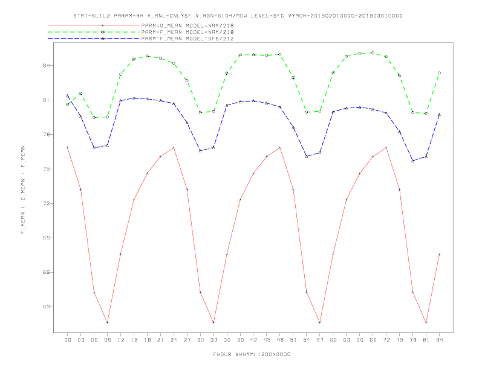Click green line circle marker at hour 69
The height and width of the screenshot is (370, 479).
coord(373,53)
